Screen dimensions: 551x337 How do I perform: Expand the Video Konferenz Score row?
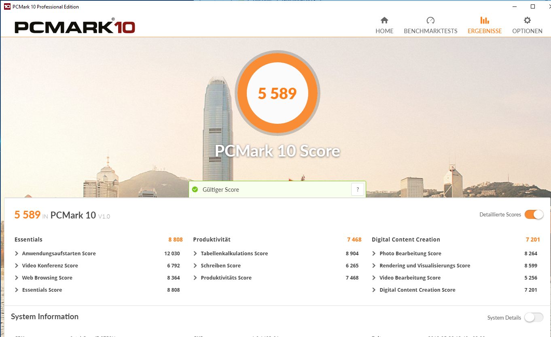point(17,266)
